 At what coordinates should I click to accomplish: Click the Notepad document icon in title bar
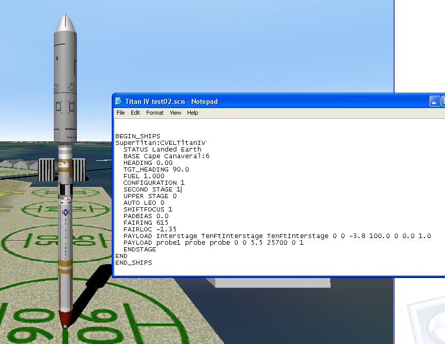click(118, 101)
